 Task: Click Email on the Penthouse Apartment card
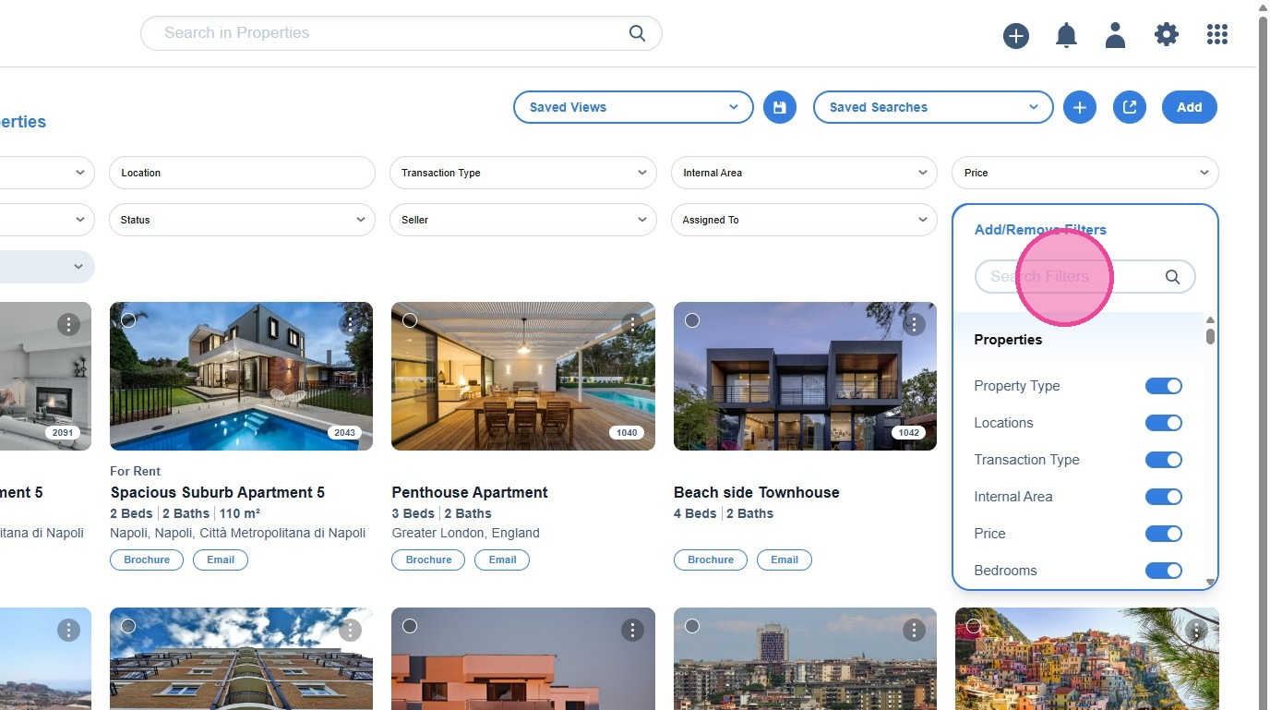point(502,560)
